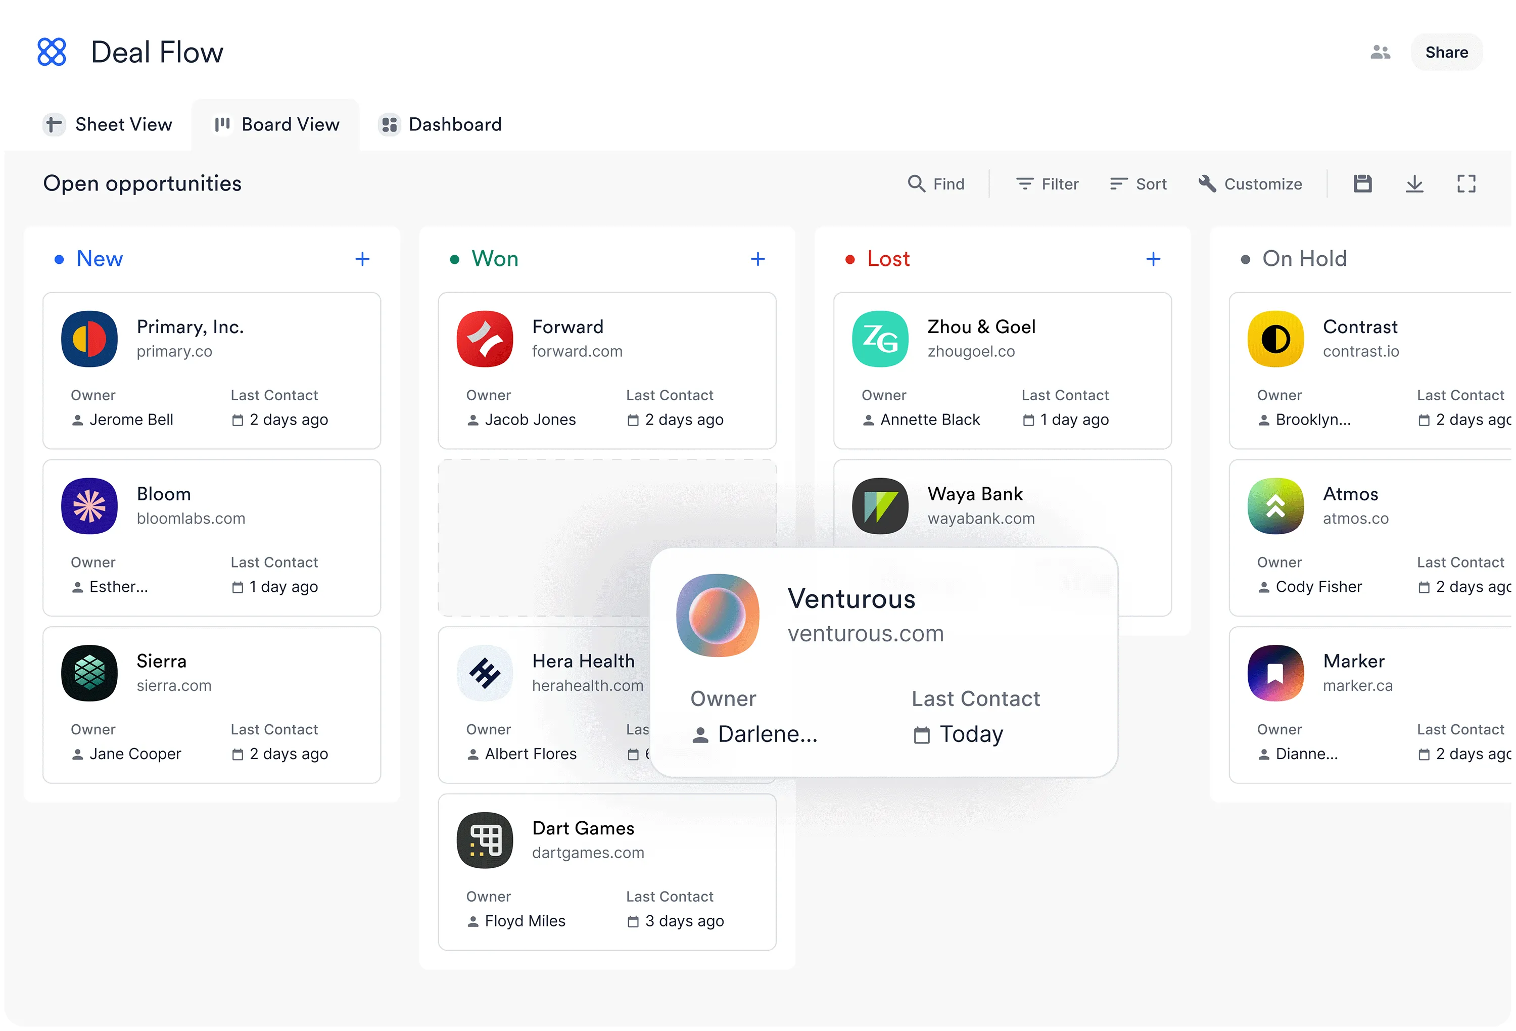Add a card to the Lost column
1516x1031 pixels.
pos(1153,259)
